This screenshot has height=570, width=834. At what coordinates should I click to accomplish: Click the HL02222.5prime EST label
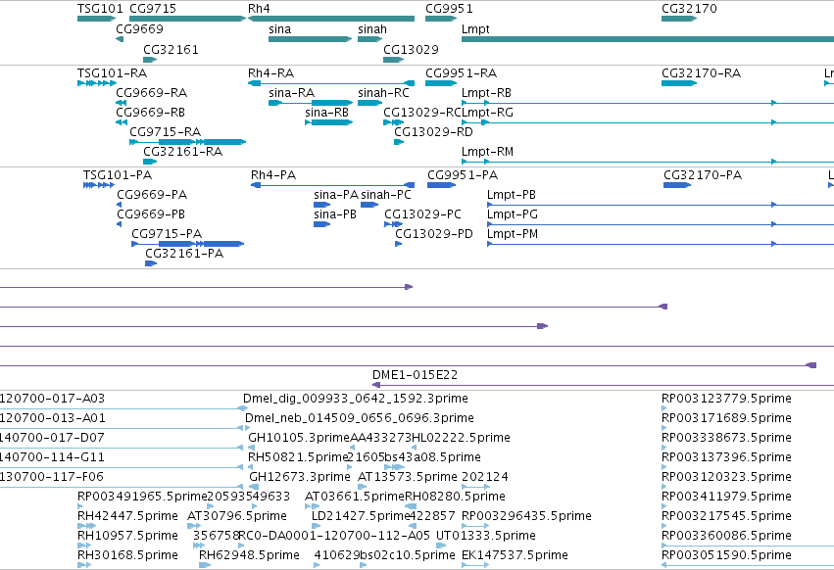click(x=462, y=438)
